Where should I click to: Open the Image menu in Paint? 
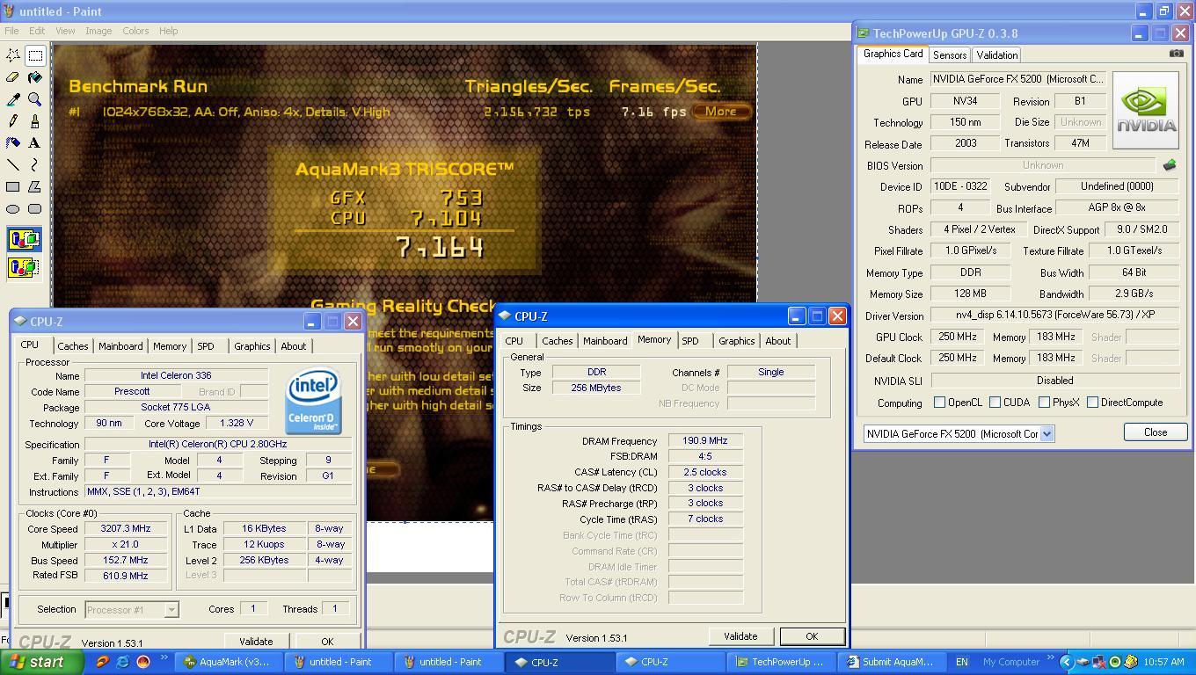(98, 31)
